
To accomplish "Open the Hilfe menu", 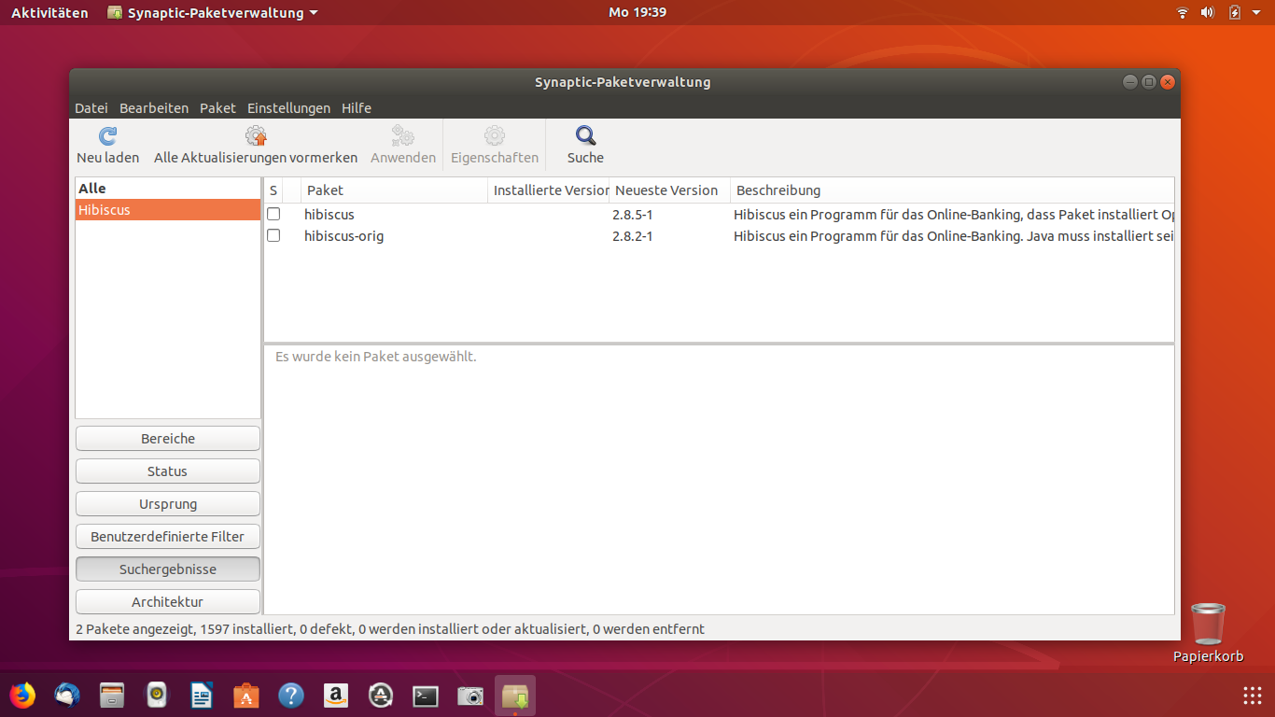I will (357, 108).
